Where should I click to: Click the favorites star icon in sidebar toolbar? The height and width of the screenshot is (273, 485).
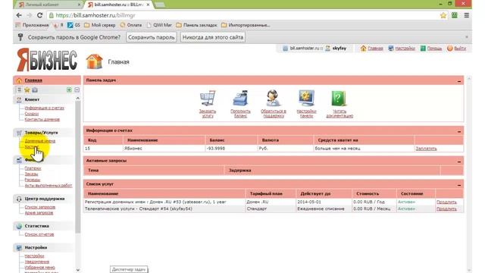click(x=27, y=89)
